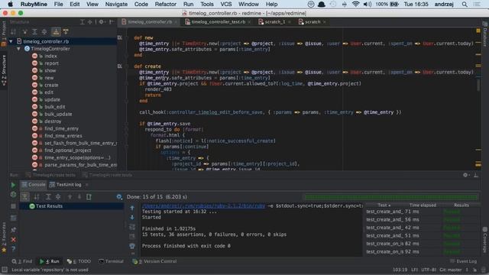Select the destroy method in Structure tree
Screen dimensions: 489x275
click(x=53, y=121)
